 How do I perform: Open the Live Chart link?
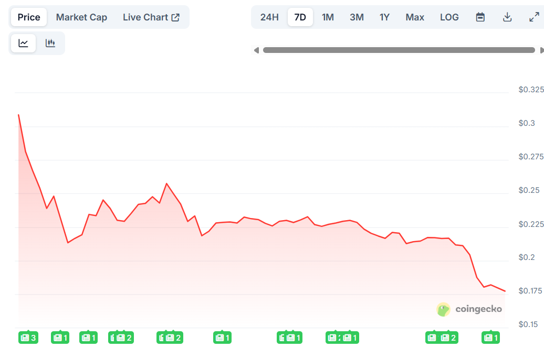(151, 17)
